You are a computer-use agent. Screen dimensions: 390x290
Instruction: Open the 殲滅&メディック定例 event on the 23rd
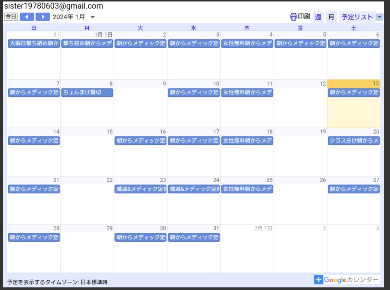[x=140, y=189]
